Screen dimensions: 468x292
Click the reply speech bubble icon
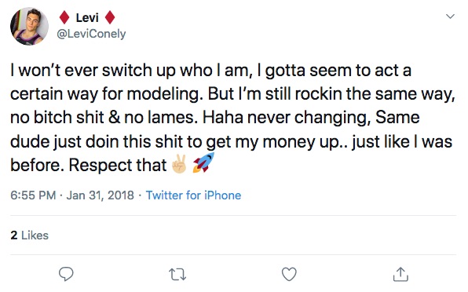pos(66,274)
